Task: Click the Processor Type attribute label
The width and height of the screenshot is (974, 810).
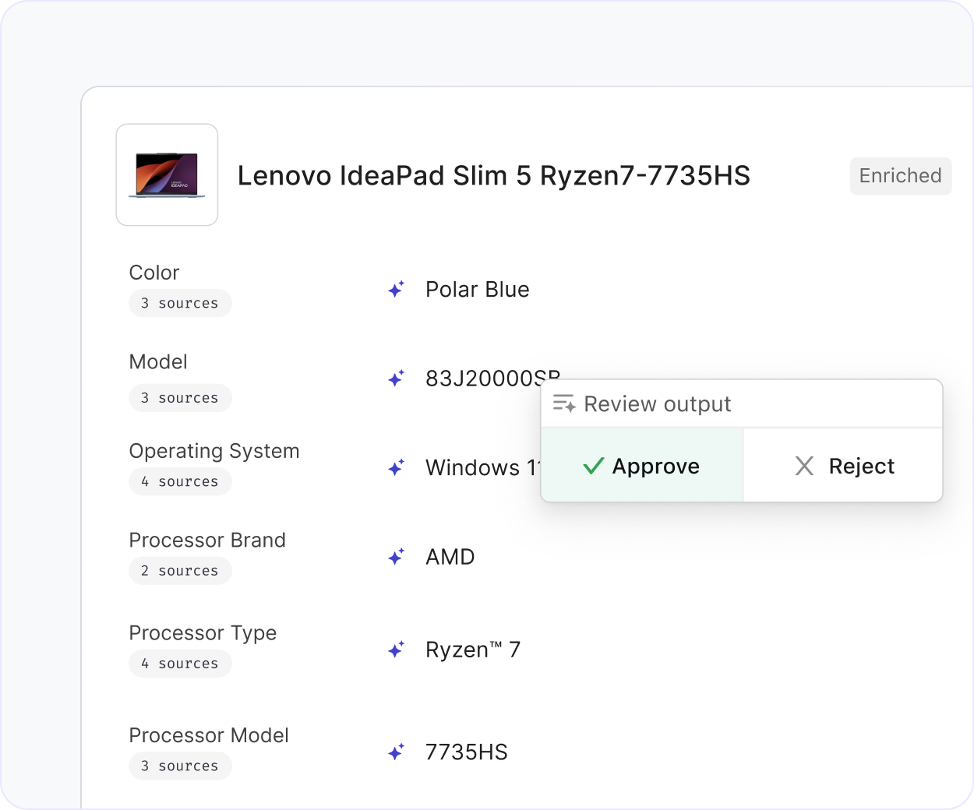Action: (x=203, y=633)
